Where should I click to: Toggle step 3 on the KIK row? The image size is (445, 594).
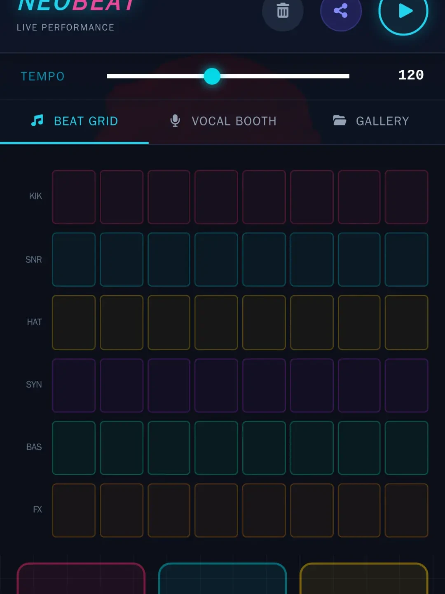pyautogui.click(x=169, y=197)
